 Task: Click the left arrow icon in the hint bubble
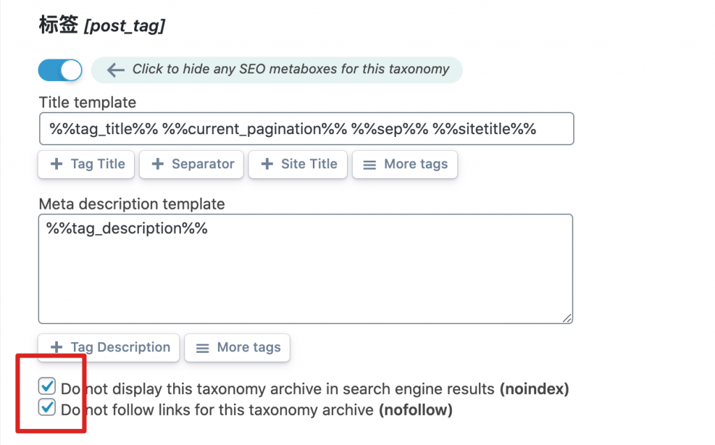click(115, 70)
